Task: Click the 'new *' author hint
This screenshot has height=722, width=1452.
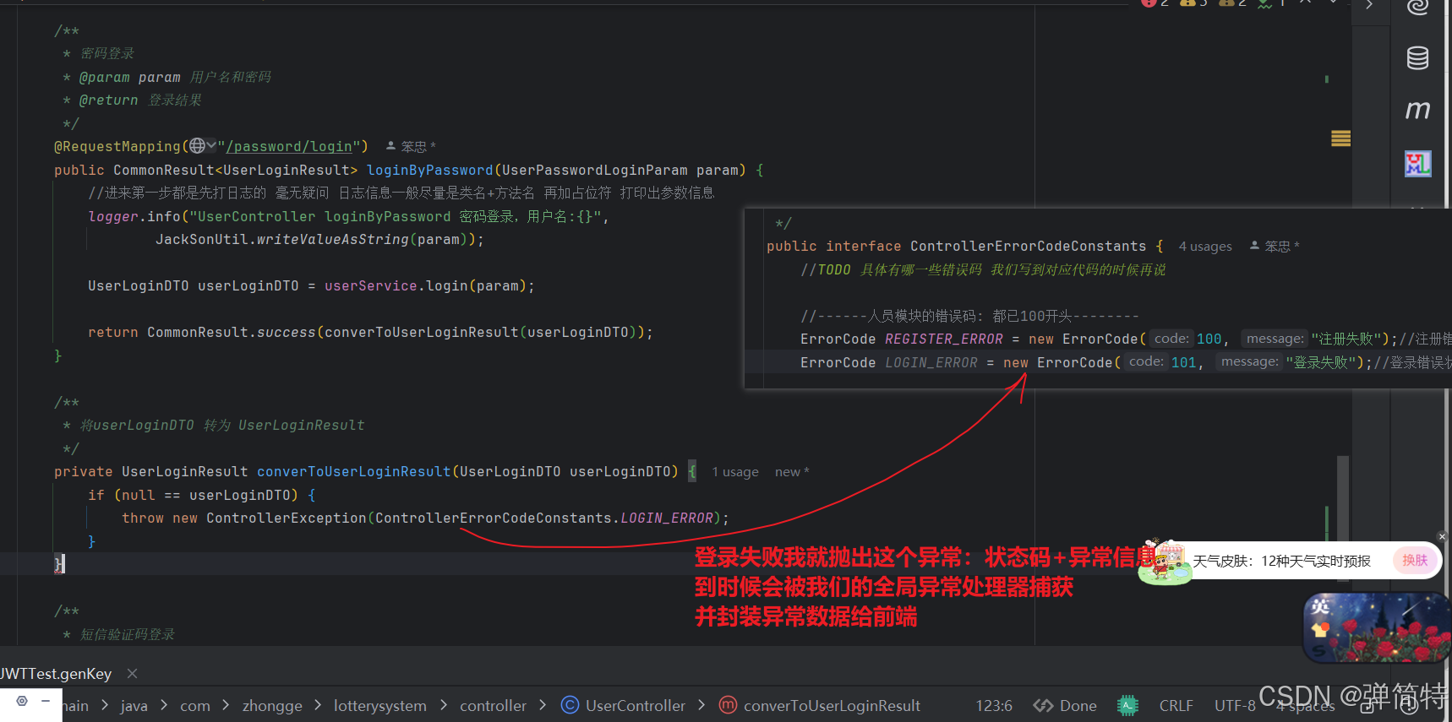Action: click(792, 472)
